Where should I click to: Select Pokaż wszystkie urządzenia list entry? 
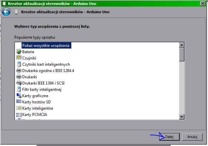tap(46, 46)
